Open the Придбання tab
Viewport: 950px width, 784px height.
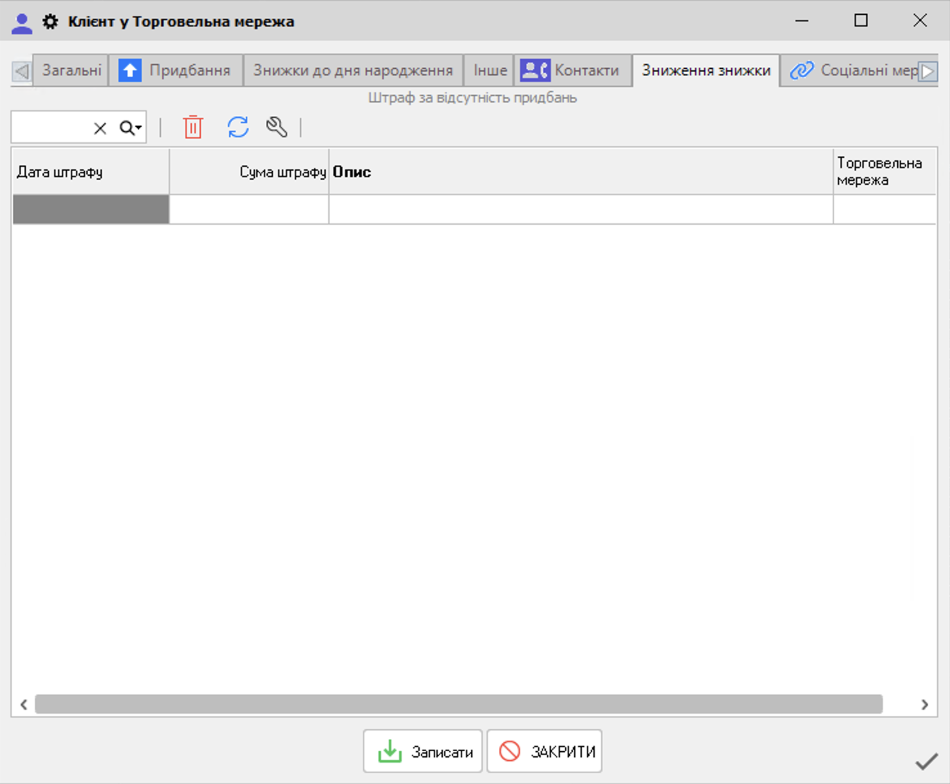coord(176,70)
